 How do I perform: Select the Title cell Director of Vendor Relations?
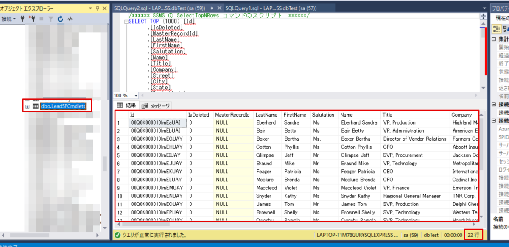(x=415, y=139)
